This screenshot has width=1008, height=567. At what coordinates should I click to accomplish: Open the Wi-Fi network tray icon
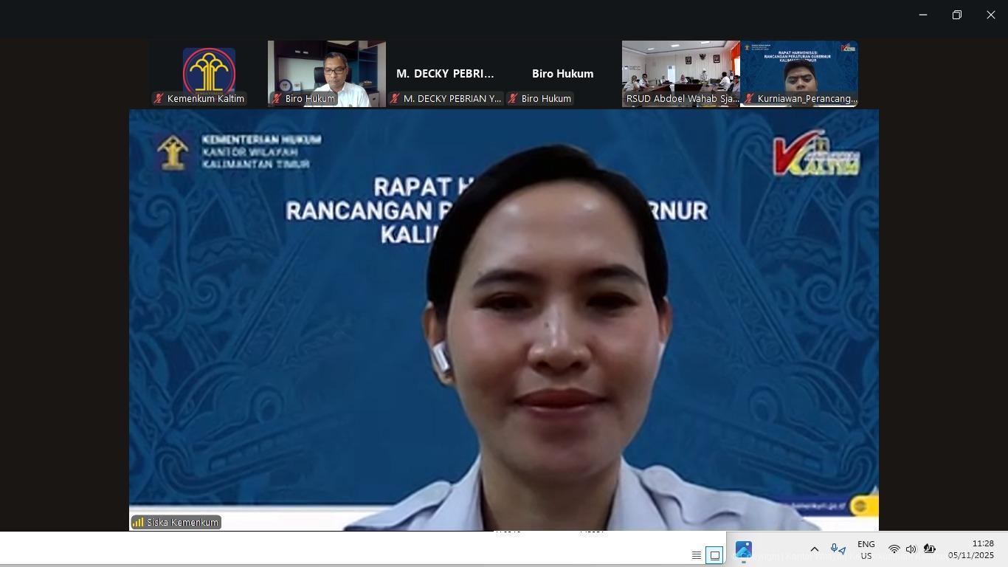[x=894, y=549]
